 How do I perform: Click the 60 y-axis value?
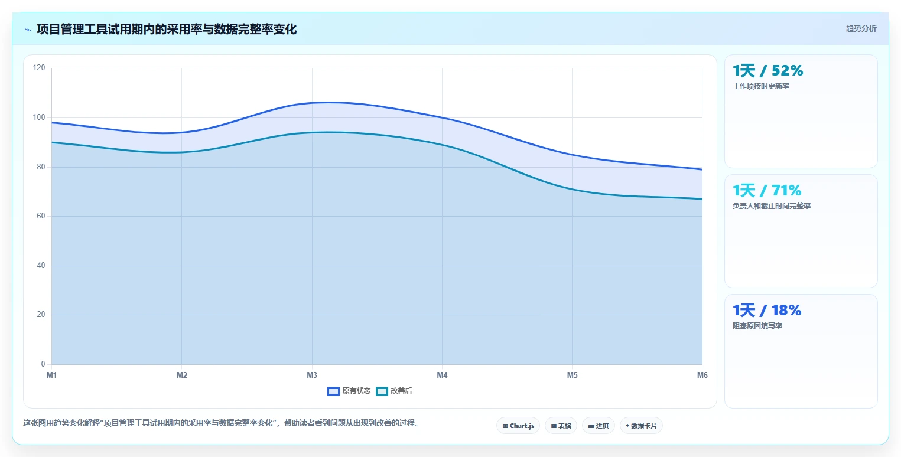point(41,216)
